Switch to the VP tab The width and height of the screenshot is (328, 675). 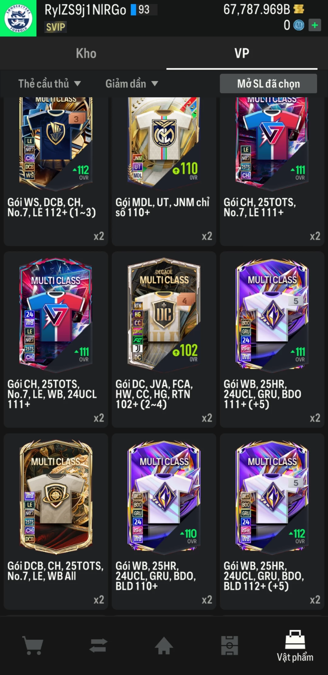(x=242, y=54)
